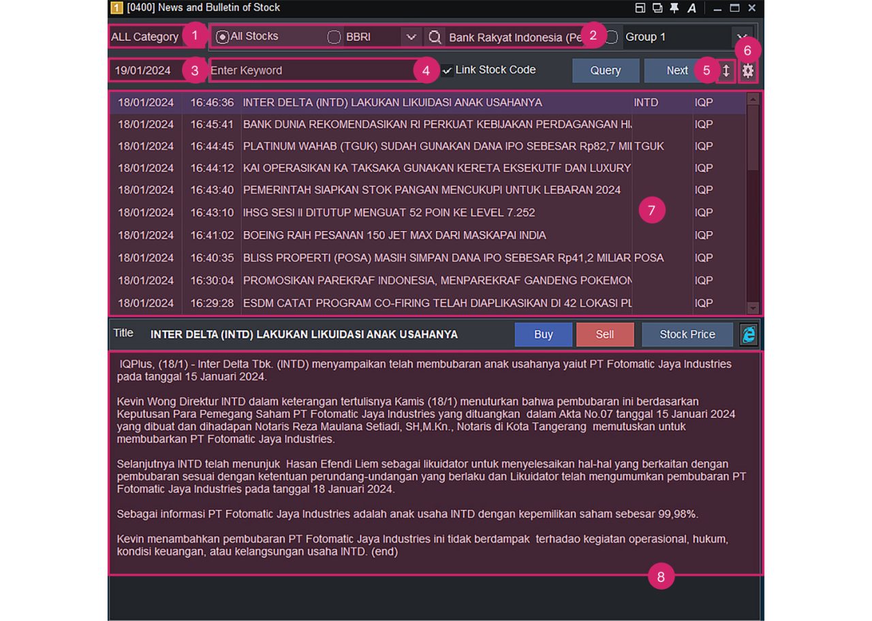Click the Buy button
The height and width of the screenshot is (621, 872).
543,334
